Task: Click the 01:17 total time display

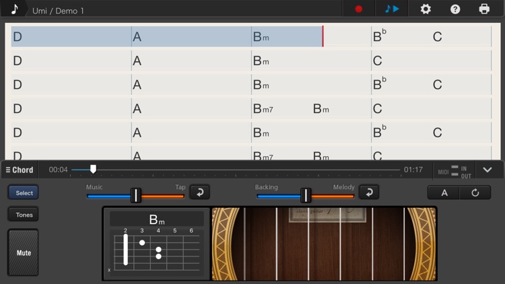Action: 413,170
